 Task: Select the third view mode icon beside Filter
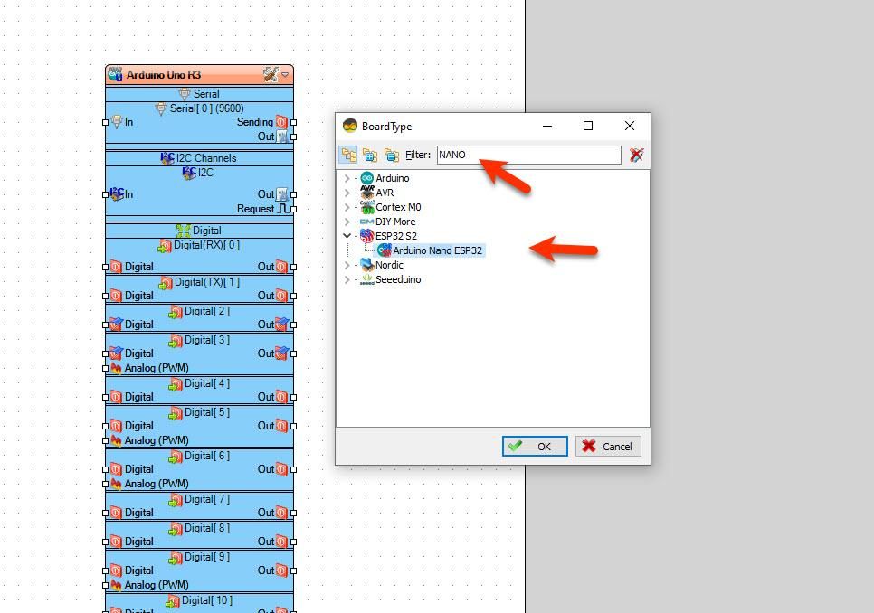click(391, 155)
